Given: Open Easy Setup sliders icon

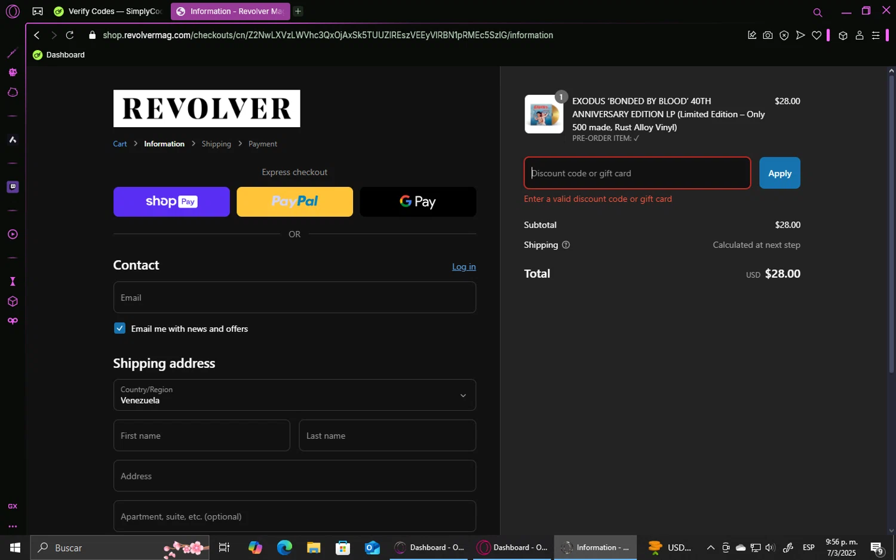Looking at the screenshot, I should click(876, 35).
